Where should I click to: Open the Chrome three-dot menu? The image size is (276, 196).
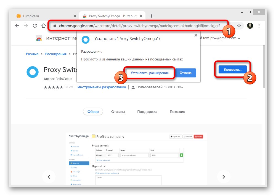click(259, 26)
